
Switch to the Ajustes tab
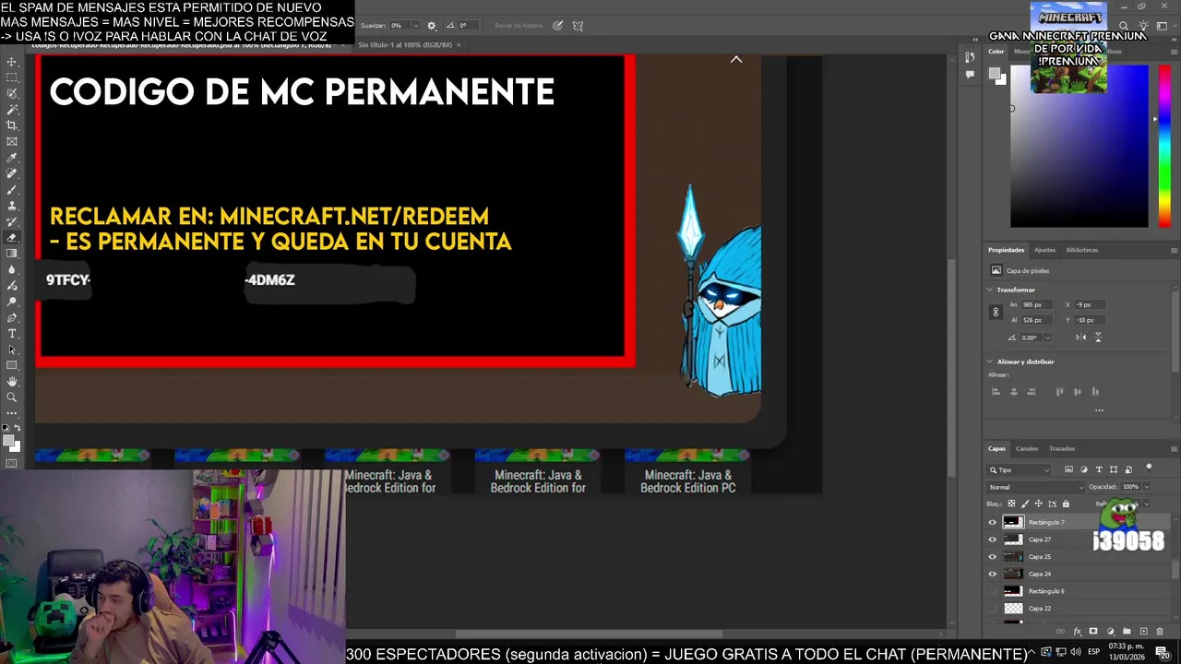click(1044, 250)
